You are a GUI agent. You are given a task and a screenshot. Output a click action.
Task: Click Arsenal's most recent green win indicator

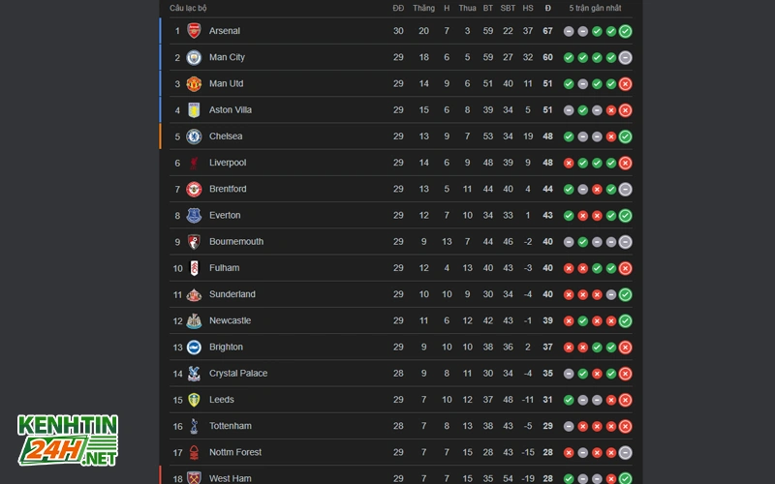[x=626, y=31]
